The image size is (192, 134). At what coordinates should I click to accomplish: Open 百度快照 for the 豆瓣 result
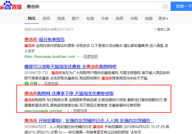(x=51, y=84)
